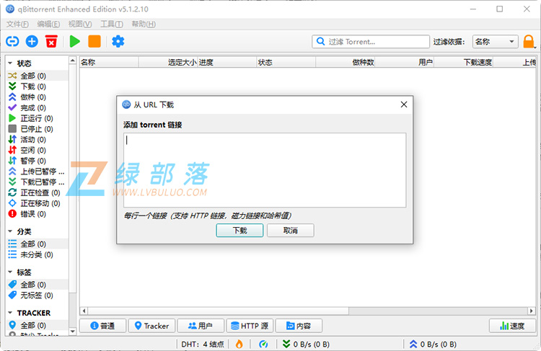Screen dimensions: 541x351
Task: Click the 过滤 Torrent search field
Action: pyautogui.click(x=371, y=42)
